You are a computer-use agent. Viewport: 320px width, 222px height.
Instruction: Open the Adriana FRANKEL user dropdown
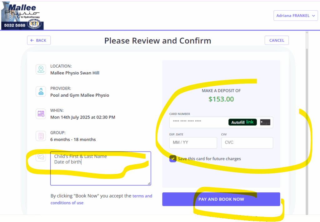295,16
